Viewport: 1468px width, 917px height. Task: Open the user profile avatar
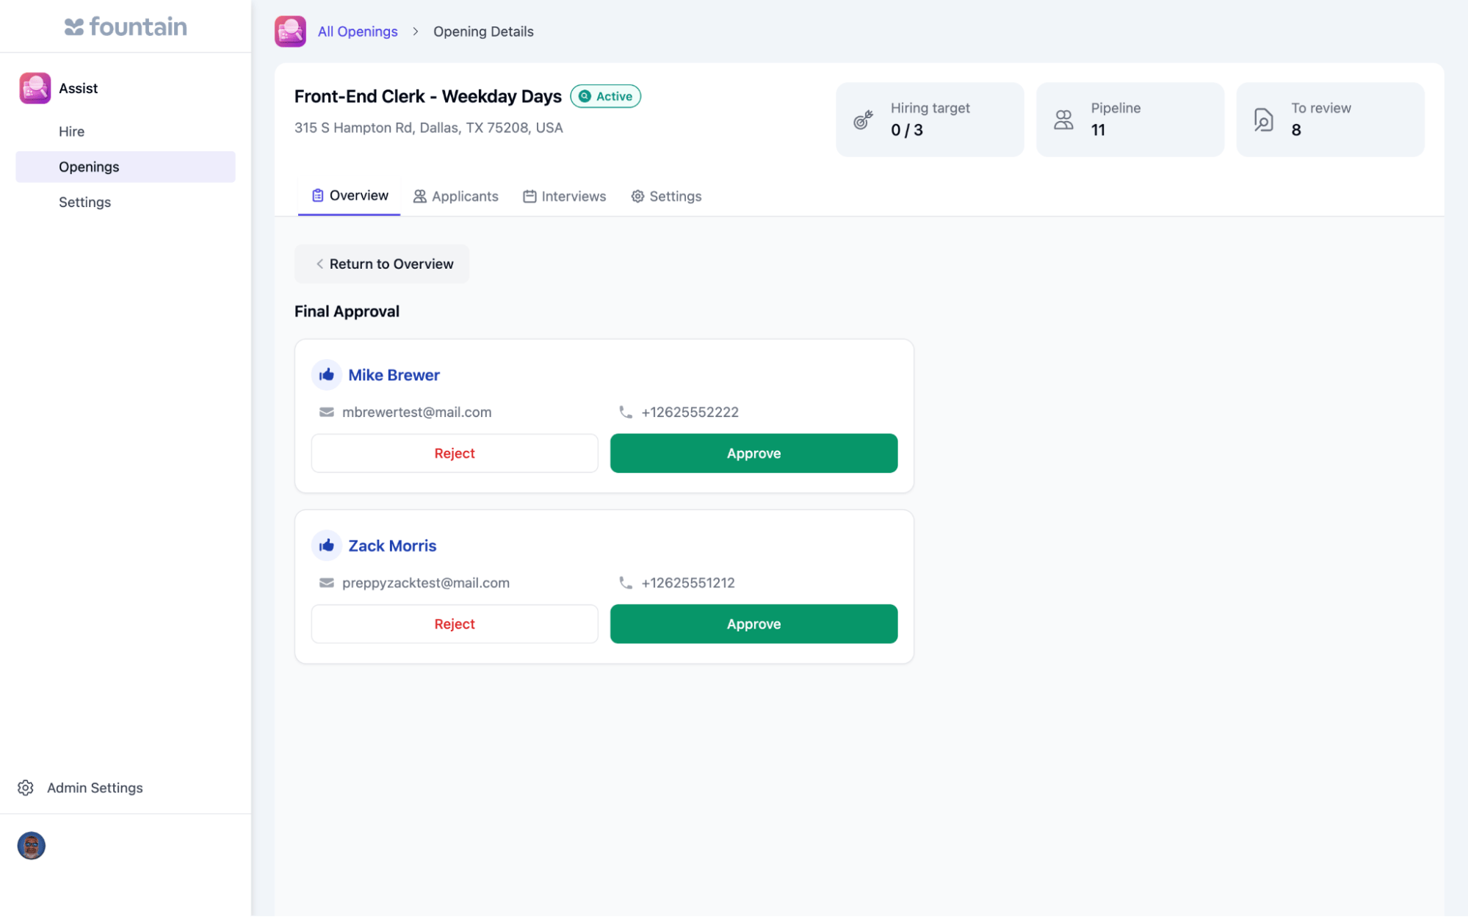[x=32, y=846]
